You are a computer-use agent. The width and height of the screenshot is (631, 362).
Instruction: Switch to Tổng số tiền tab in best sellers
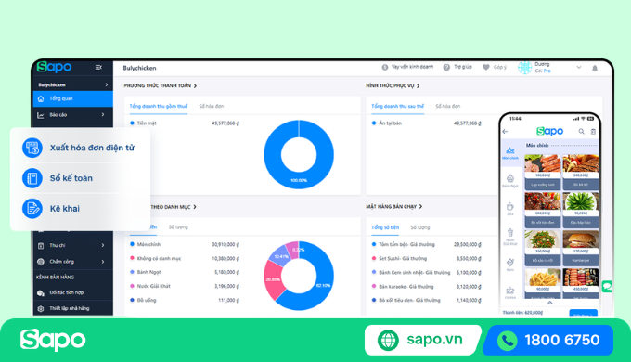(385, 227)
